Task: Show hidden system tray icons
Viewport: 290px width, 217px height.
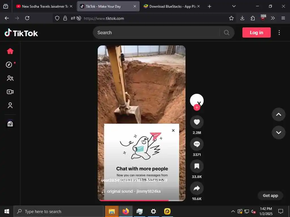Action: pyautogui.click(x=233, y=211)
